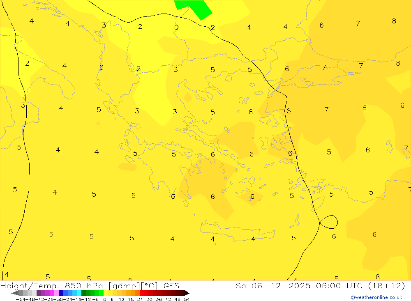Click the small closed height contour loop on the map

tap(329, 222)
